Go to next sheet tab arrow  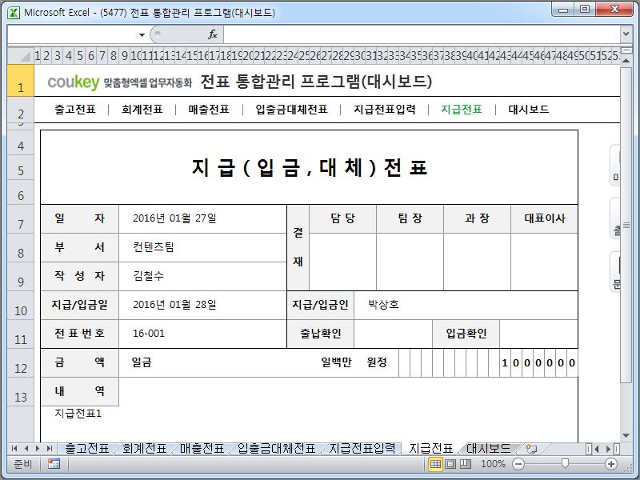pyautogui.click(x=38, y=449)
